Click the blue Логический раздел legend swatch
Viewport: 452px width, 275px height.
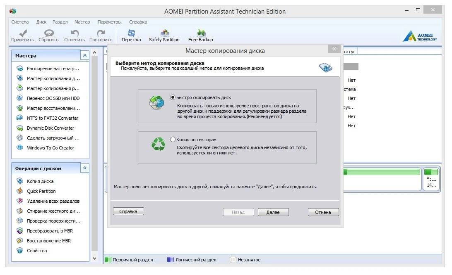171,260
